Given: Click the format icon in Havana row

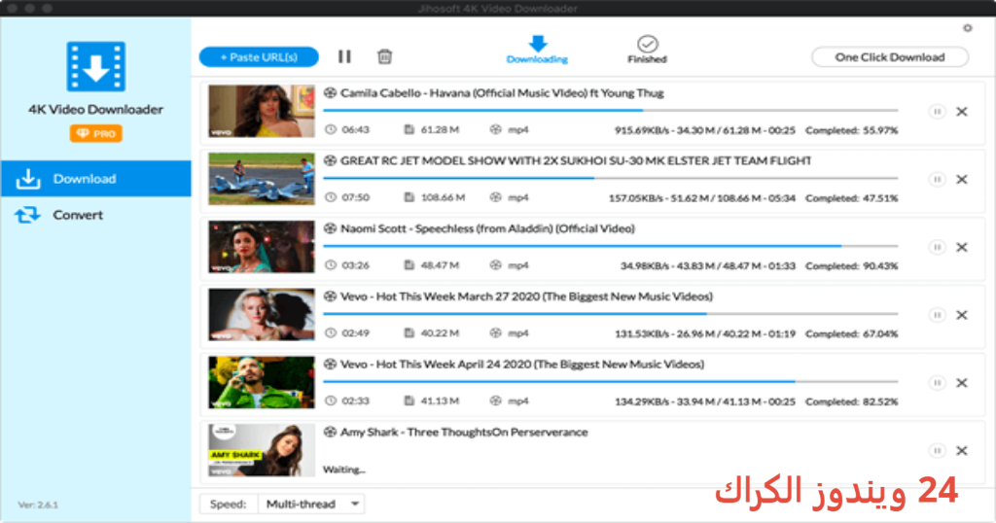Looking at the screenshot, I should tap(495, 130).
